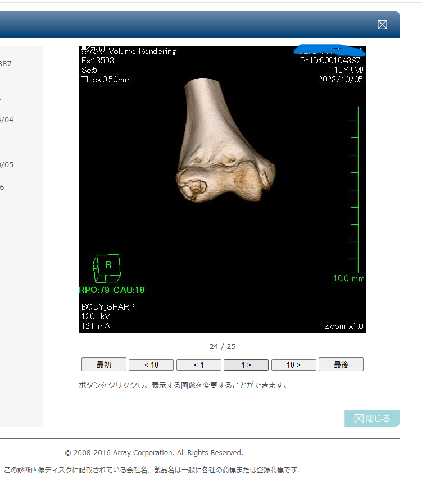Show previous image with < 1

198,365
